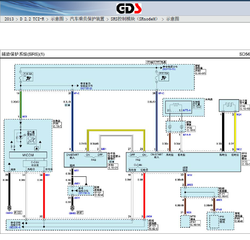
Task: Click connector label M24
Action: [239, 115]
